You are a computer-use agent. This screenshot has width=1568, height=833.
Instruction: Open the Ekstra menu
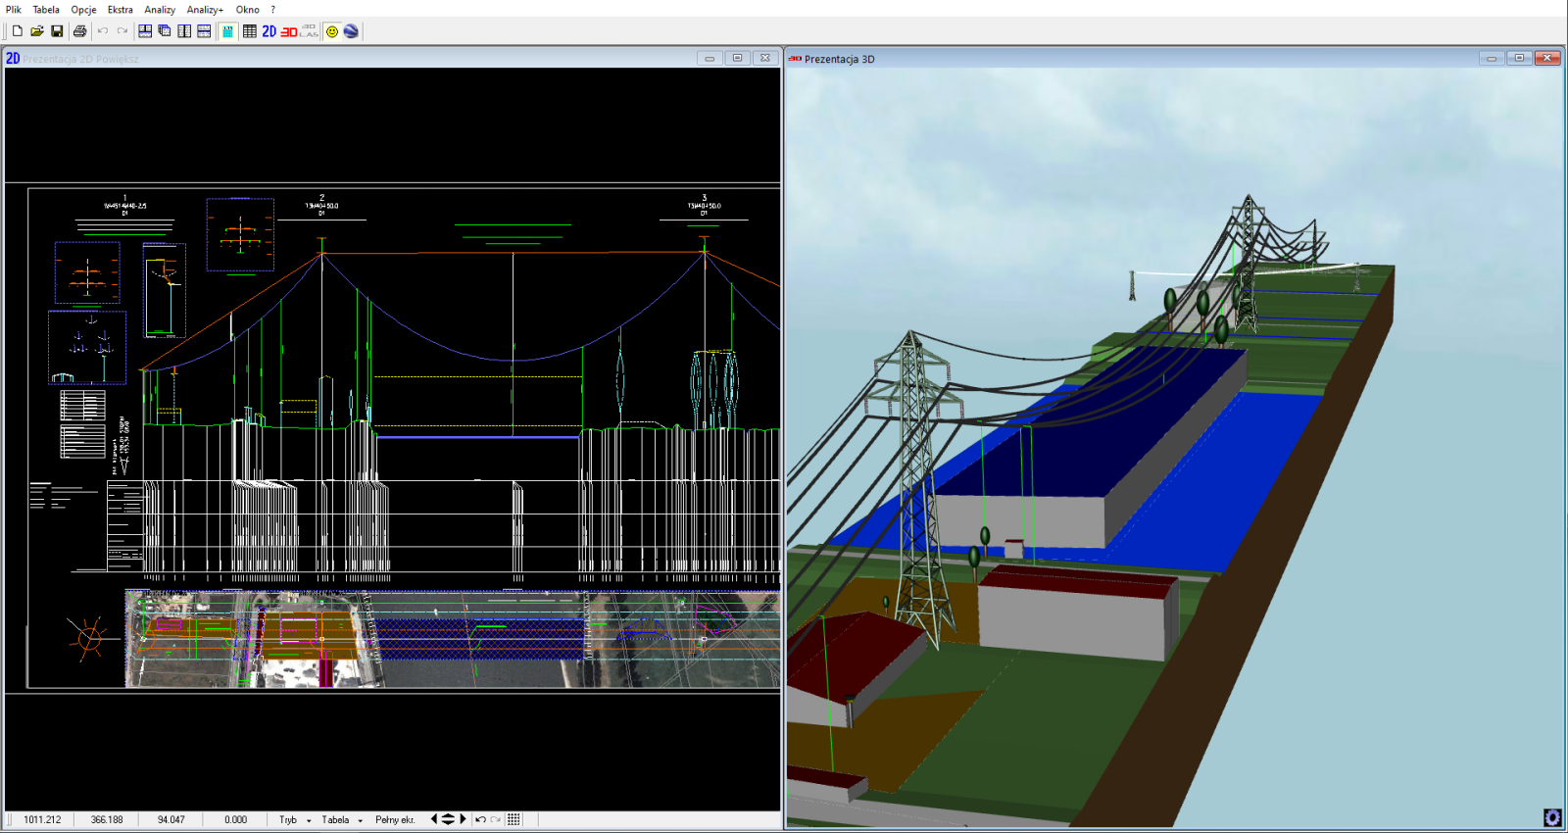(120, 10)
